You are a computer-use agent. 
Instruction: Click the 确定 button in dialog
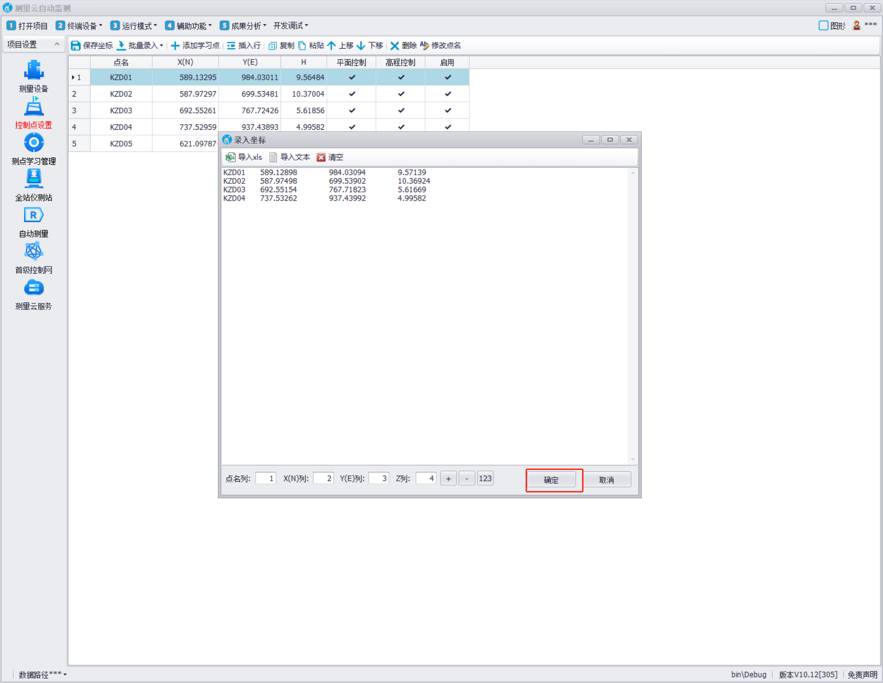551,480
